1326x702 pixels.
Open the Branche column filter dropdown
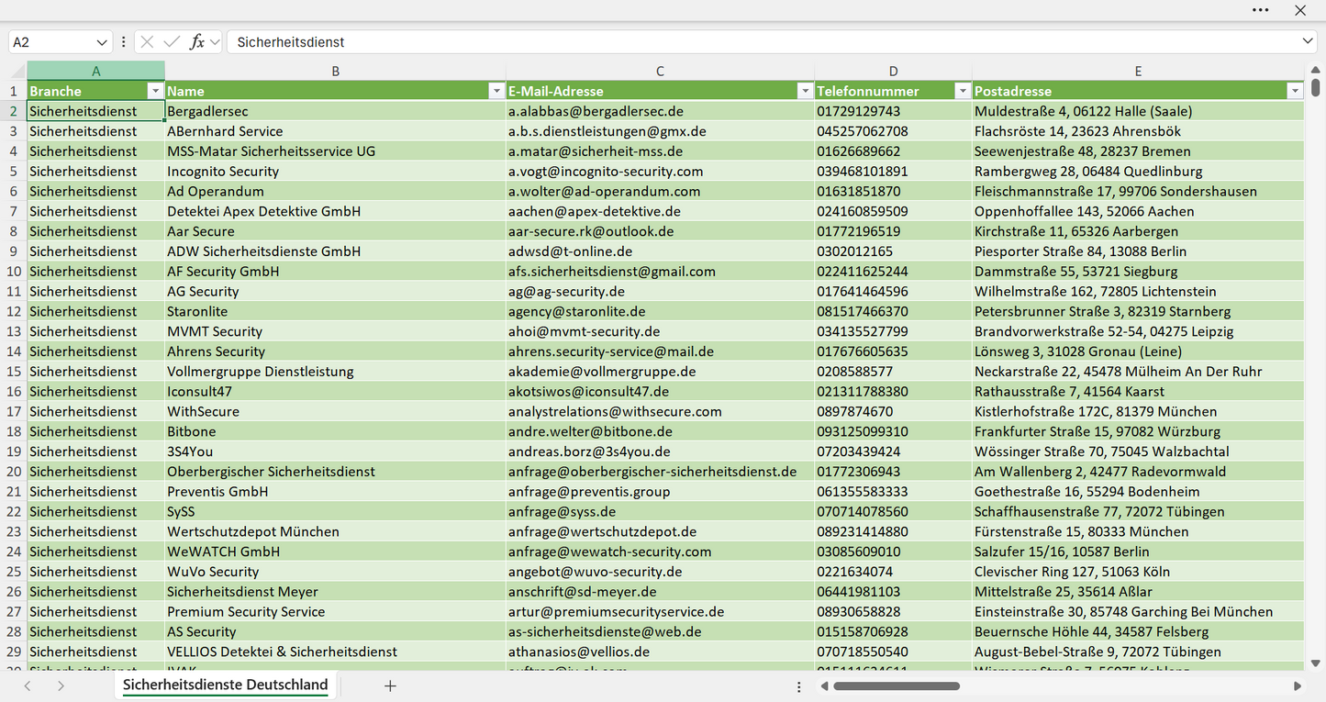pos(155,91)
